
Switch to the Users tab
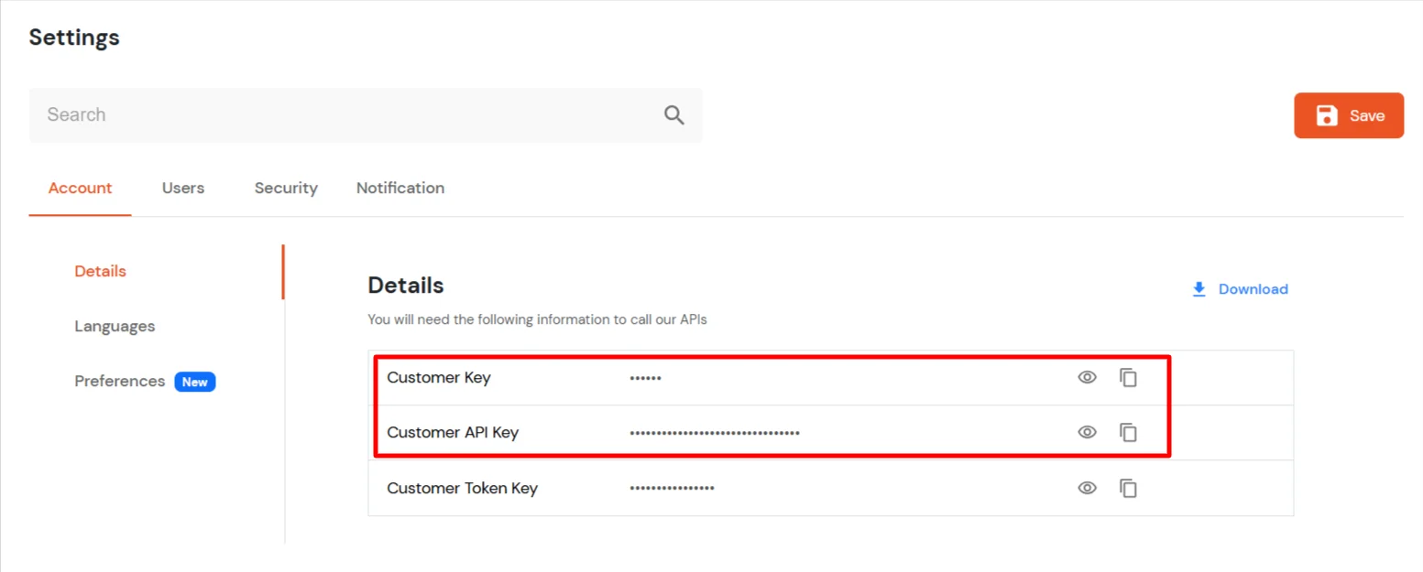[182, 188]
